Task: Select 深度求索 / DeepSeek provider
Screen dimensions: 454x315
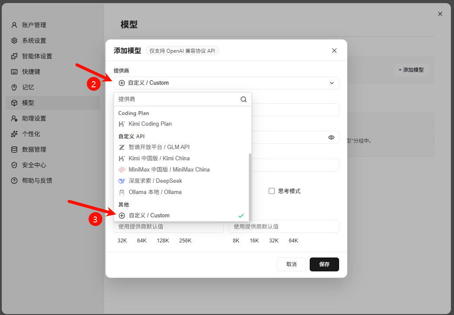Action: (181, 181)
